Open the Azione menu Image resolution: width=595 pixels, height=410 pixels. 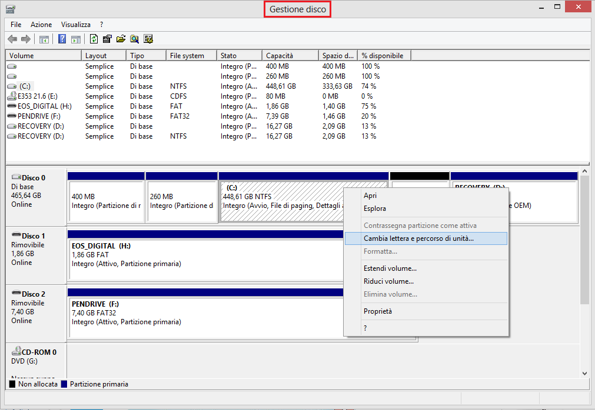(x=41, y=25)
